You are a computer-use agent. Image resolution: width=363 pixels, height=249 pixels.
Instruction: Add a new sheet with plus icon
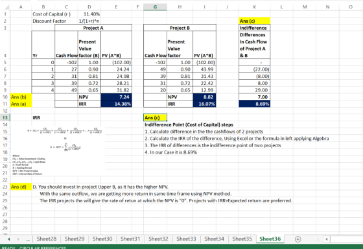(298, 239)
